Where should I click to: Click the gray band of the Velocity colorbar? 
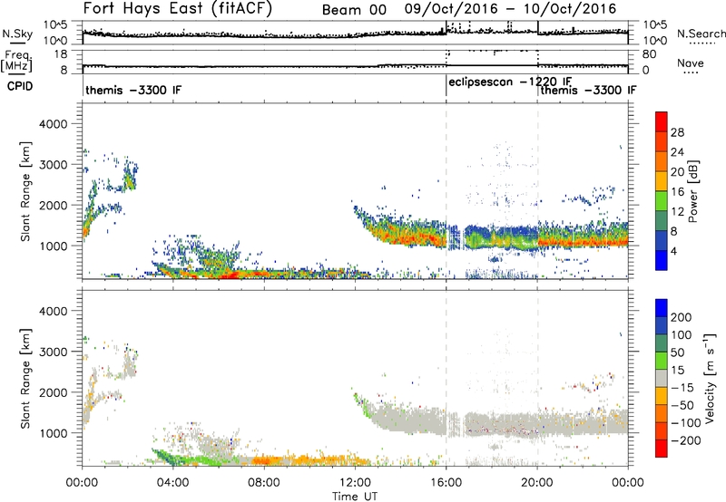click(x=662, y=378)
